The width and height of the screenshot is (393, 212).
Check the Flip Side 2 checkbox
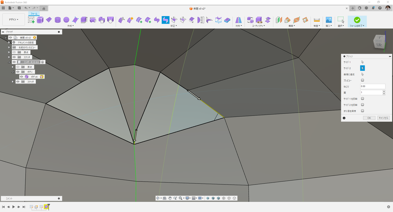362,105
